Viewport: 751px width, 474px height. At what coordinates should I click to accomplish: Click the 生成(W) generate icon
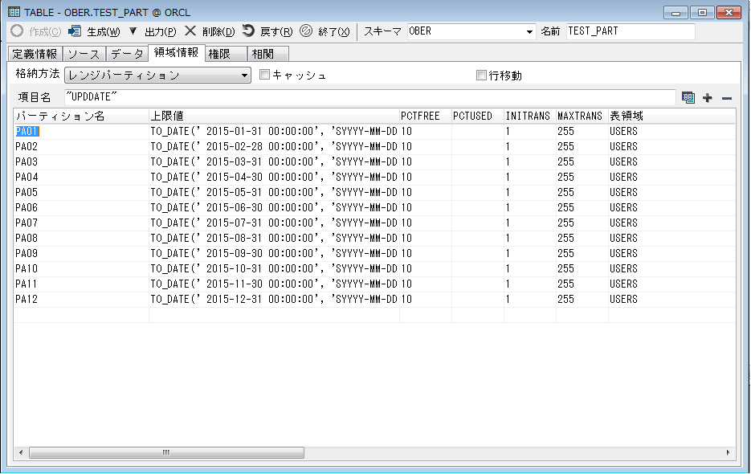coord(75,31)
